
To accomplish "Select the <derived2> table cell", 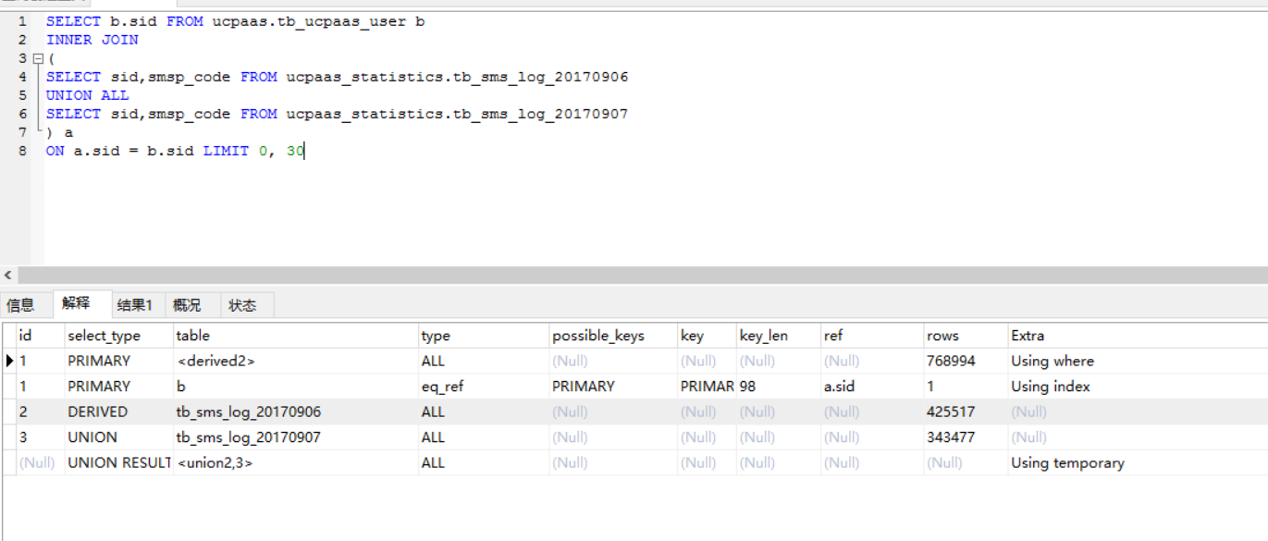I will (x=295, y=361).
